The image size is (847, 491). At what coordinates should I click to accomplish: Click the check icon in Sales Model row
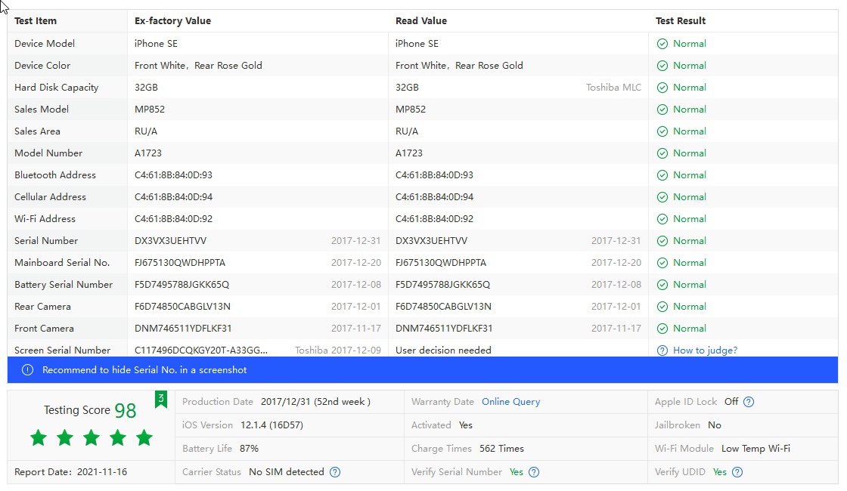tap(662, 110)
